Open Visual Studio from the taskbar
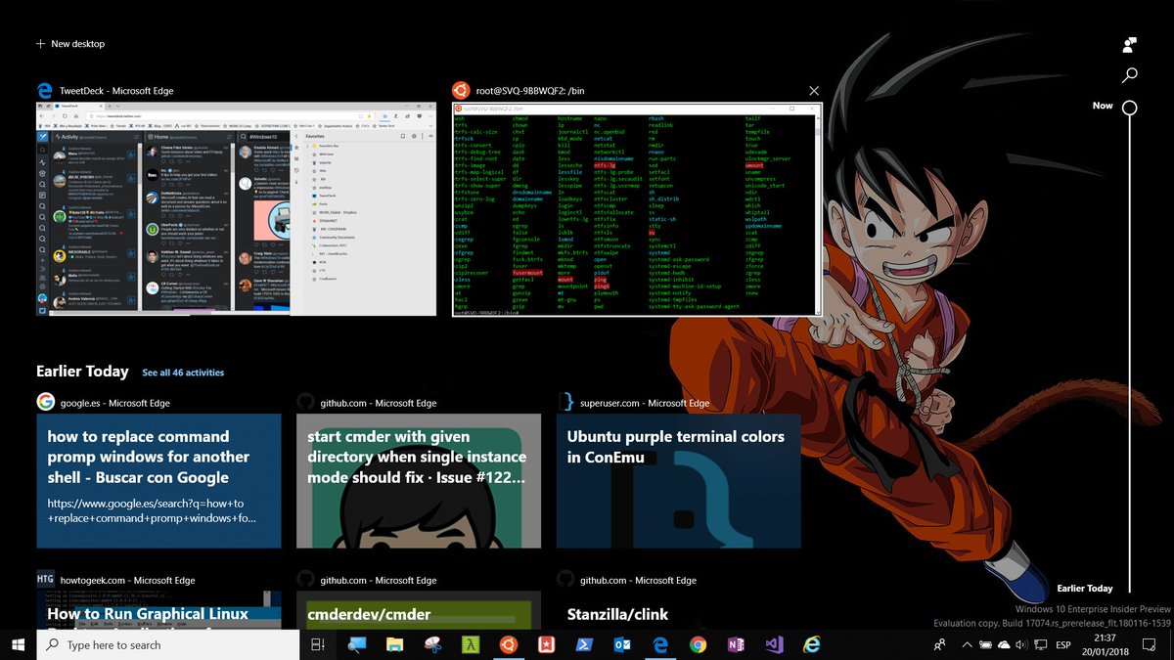 774,644
